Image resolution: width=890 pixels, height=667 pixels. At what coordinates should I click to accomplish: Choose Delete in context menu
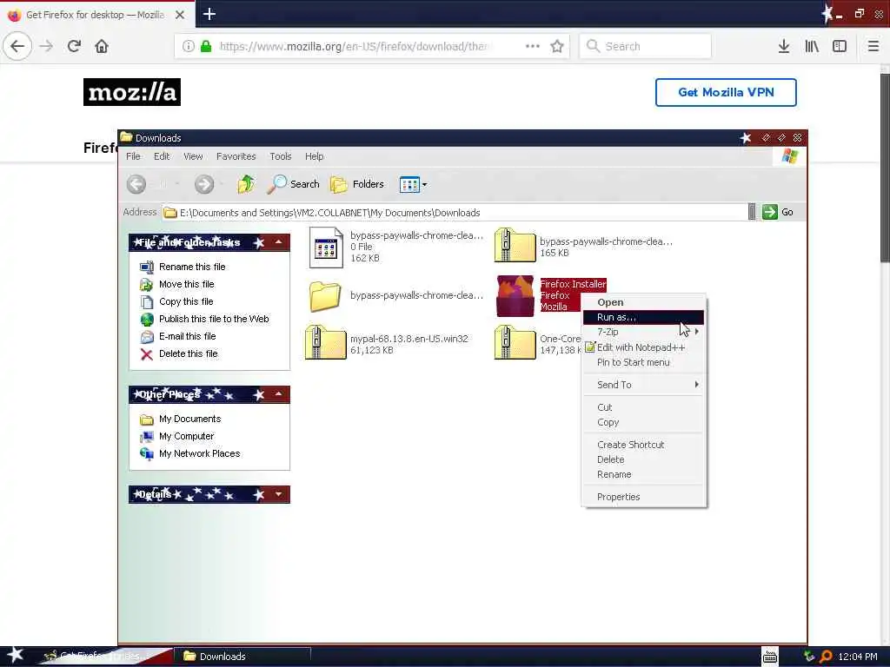click(644, 459)
